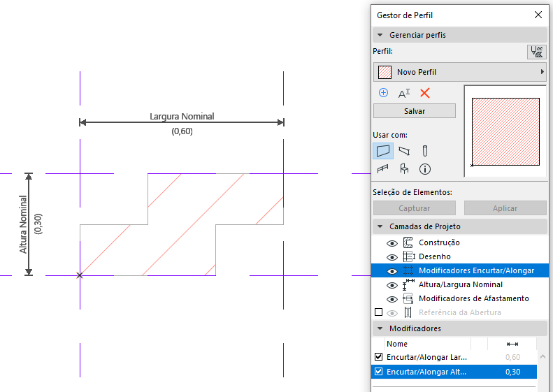Click the Referência da Abertura layer icon

(x=408, y=312)
